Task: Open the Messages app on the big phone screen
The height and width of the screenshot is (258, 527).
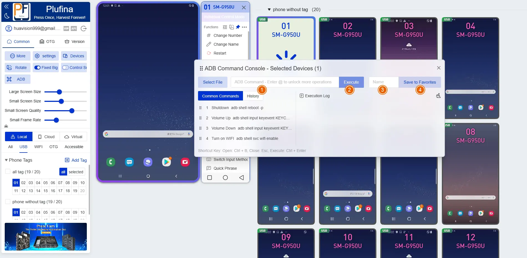Action: [129, 162]
